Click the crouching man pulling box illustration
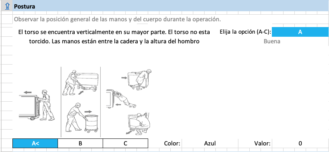This screenshot has width=329, height=152. (138, 124)
